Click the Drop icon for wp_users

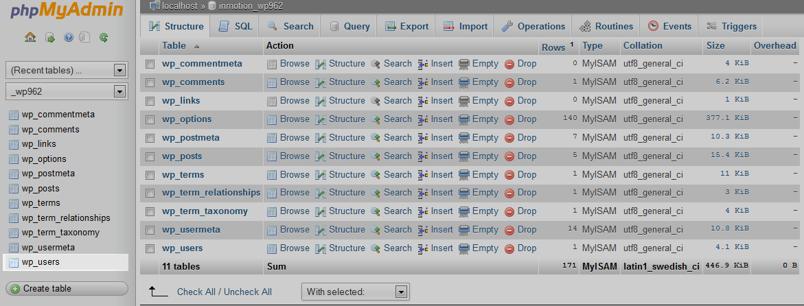[509, 248]
